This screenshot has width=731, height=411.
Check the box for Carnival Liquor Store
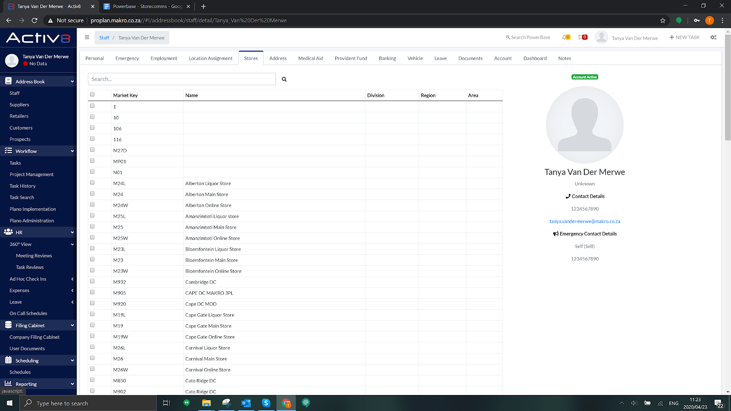92,347
